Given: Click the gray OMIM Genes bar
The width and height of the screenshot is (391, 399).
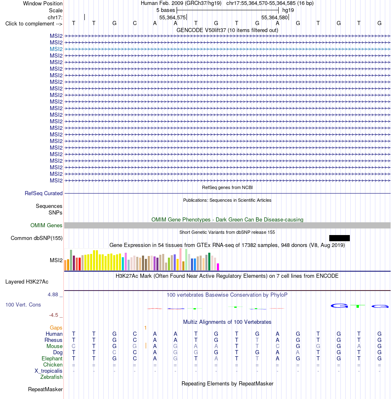Looking at the screenshot, I should click(x=227, y=226).
